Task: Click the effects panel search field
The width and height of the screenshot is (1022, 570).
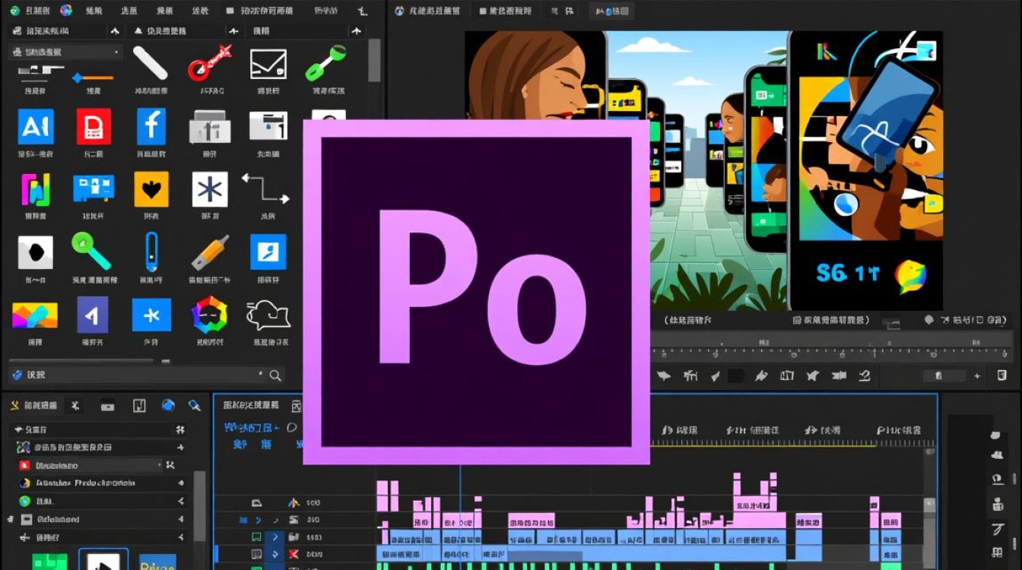Action: click(147, 375)
